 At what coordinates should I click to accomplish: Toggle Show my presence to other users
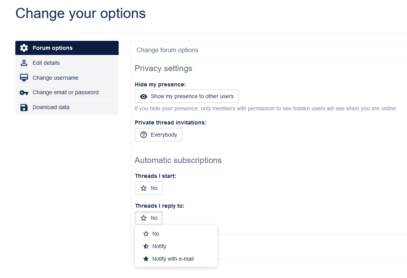click(187, 96)
